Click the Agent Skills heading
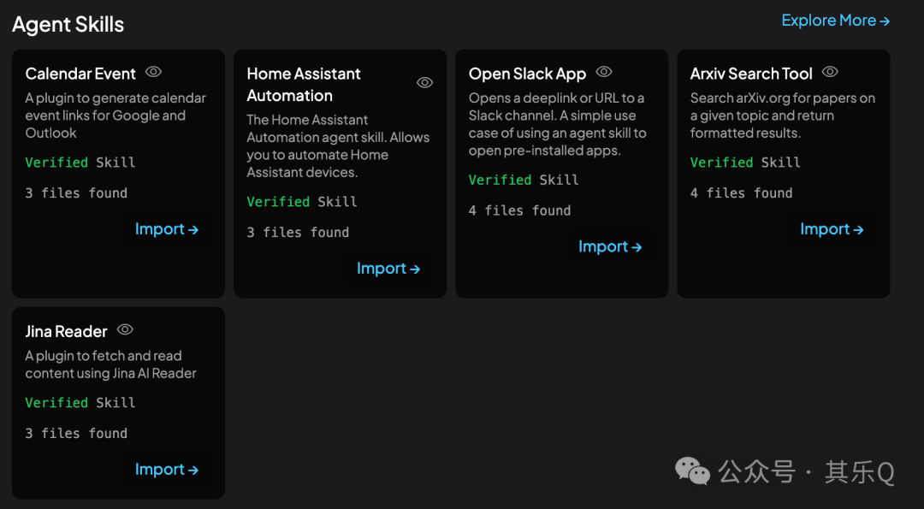This screenshot has height=509, width=924. pos(68,24)
